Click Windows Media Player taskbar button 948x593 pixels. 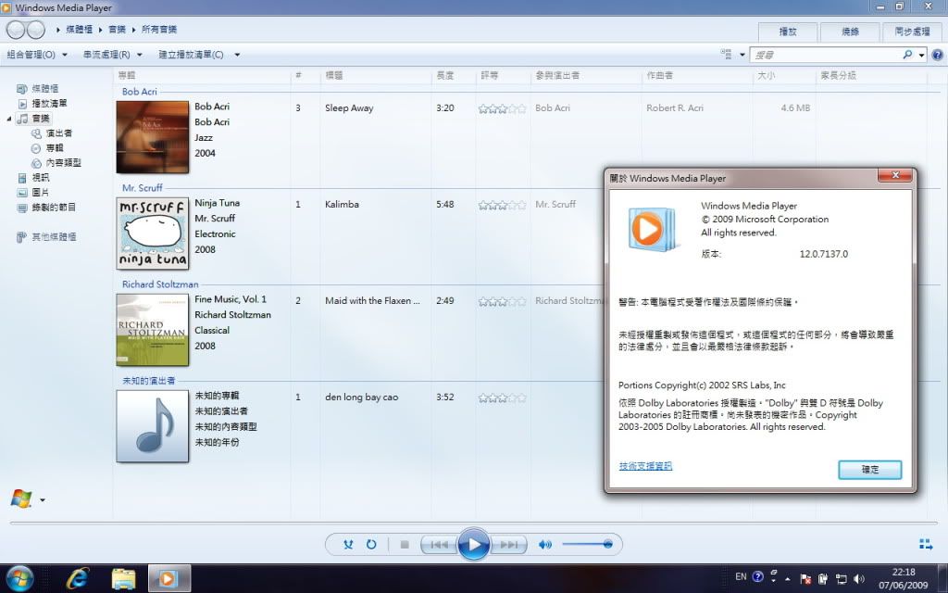pos(168,579)
